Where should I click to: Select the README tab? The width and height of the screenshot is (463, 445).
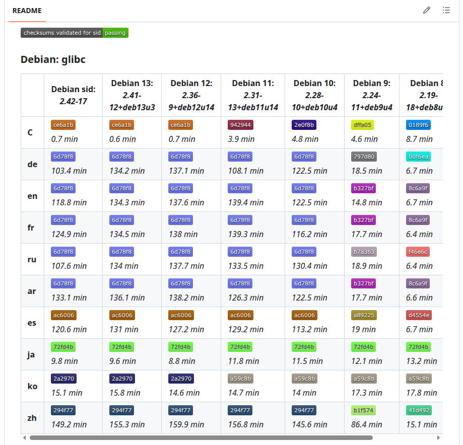coord(27,11)
